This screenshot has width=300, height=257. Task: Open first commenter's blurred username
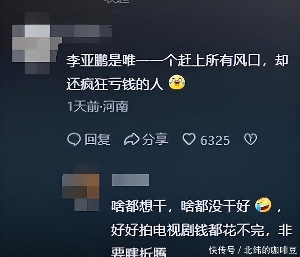pyautogui.click(x=81, y=31)
